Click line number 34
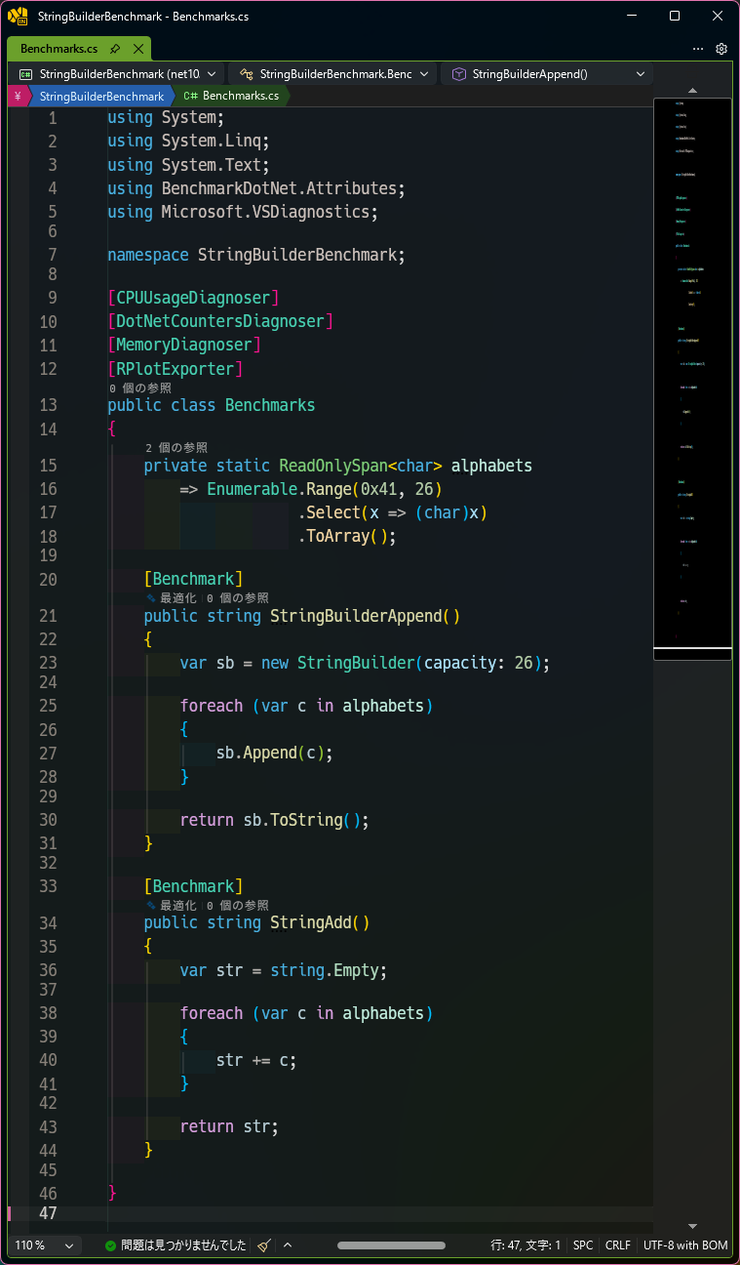This screenshot has height=1265, width=740. [48, 923]
